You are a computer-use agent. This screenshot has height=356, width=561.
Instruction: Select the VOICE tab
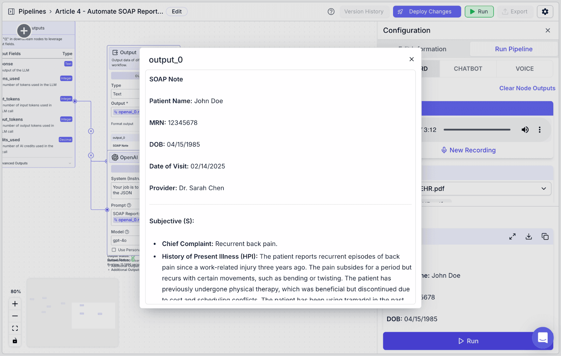tap(525, 69)
